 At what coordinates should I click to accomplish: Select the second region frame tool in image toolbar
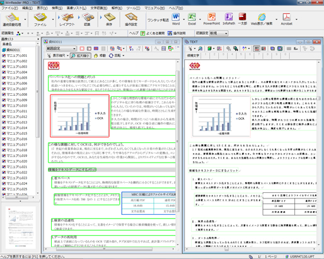[89, 49]
